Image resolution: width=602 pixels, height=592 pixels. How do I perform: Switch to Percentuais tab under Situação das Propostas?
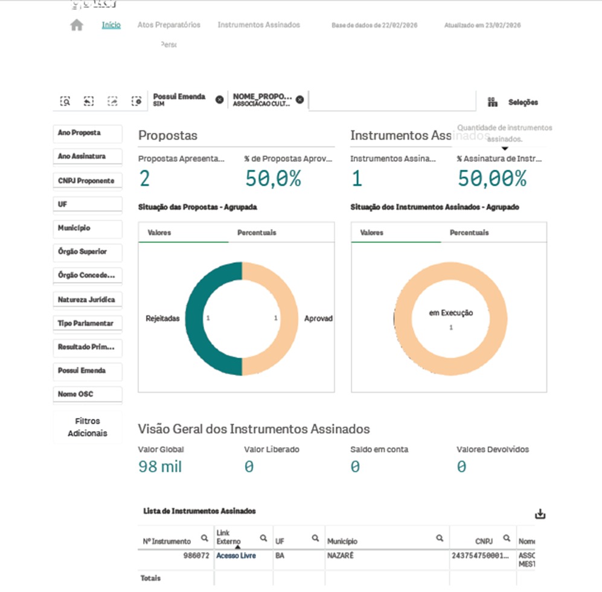(257, 233)
